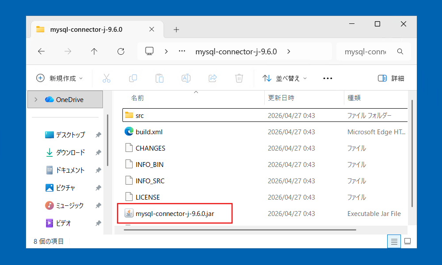The height and width of the screenshot is (265, 442).
Task: Sort by the 更新日時 column header
Action: (281, 98)
